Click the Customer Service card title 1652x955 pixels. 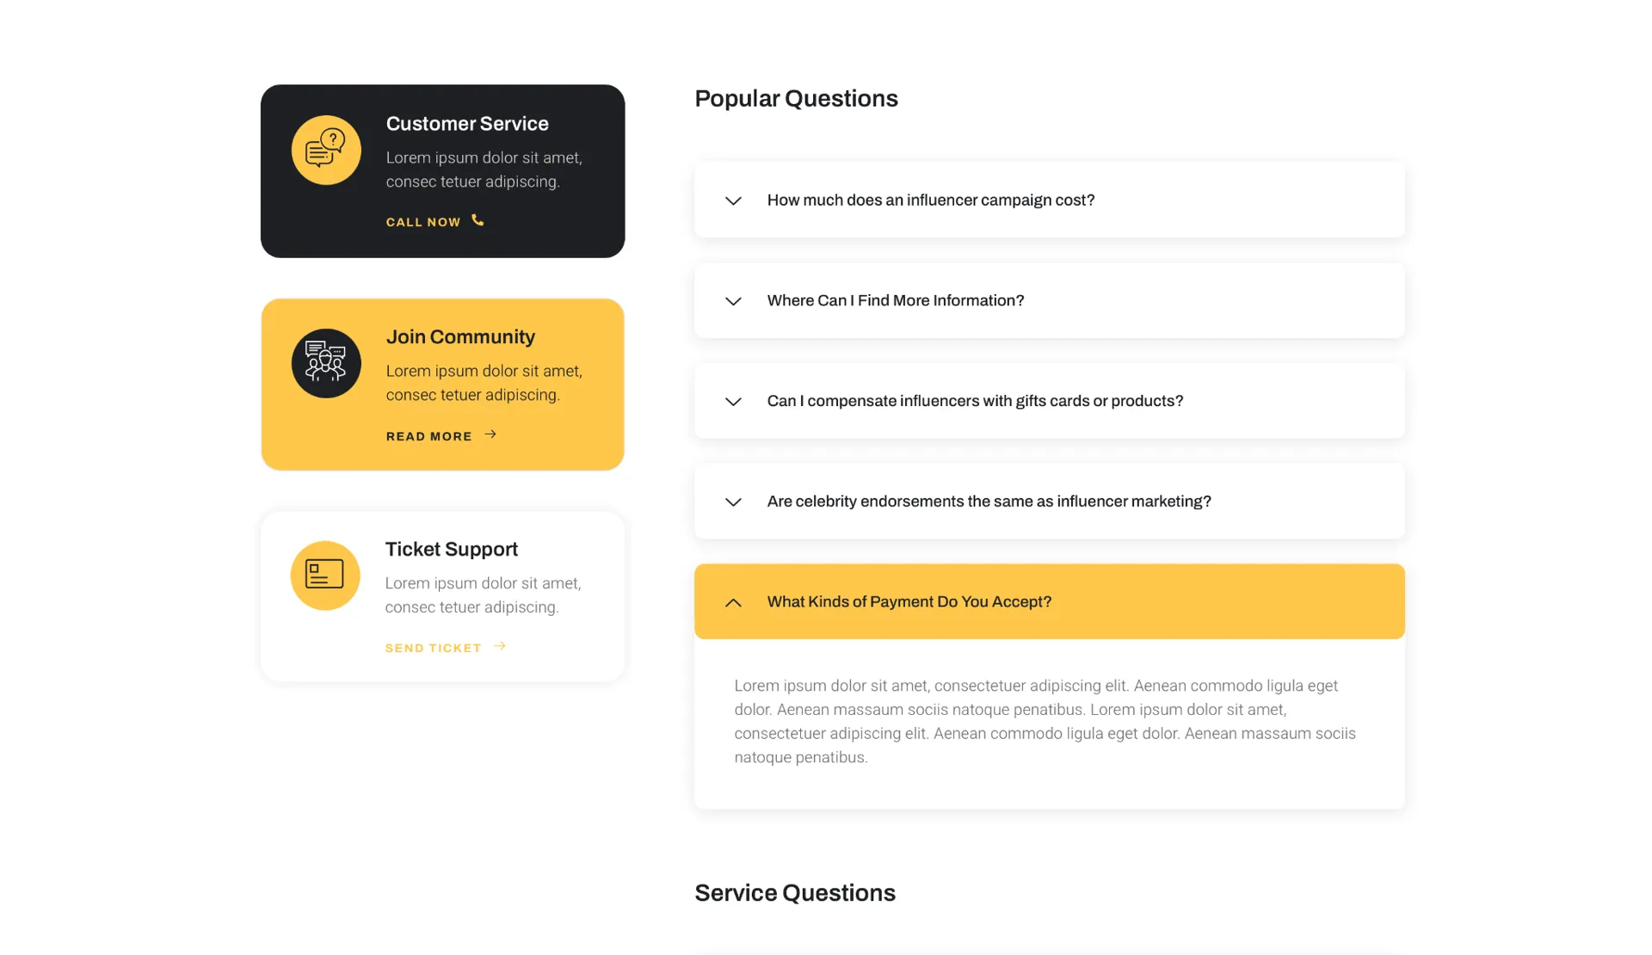coord(467,124)
